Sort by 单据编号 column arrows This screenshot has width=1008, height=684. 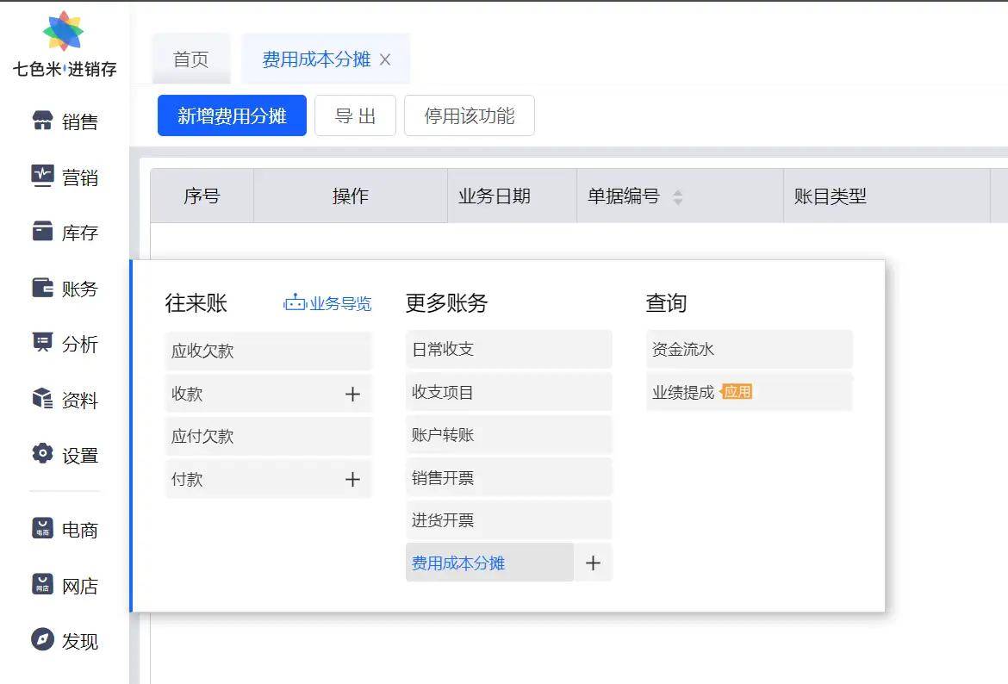tap(678, 197)
